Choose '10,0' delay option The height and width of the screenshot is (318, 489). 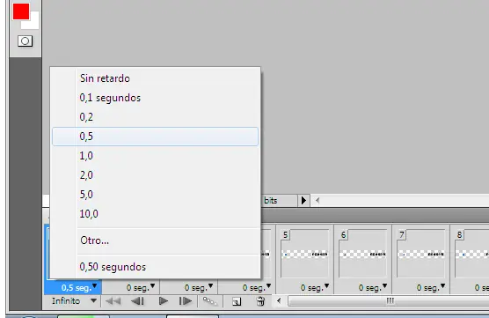point(155,214)
